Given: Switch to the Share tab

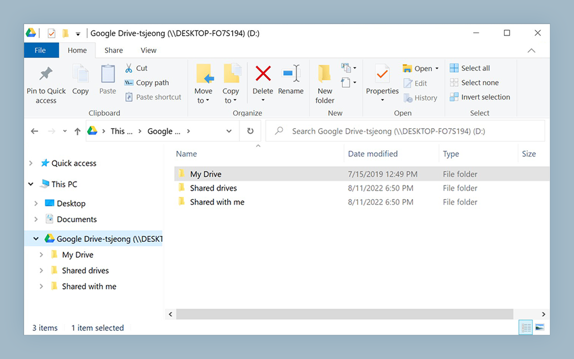Looking at the screenshot, I should coord(114,50).
